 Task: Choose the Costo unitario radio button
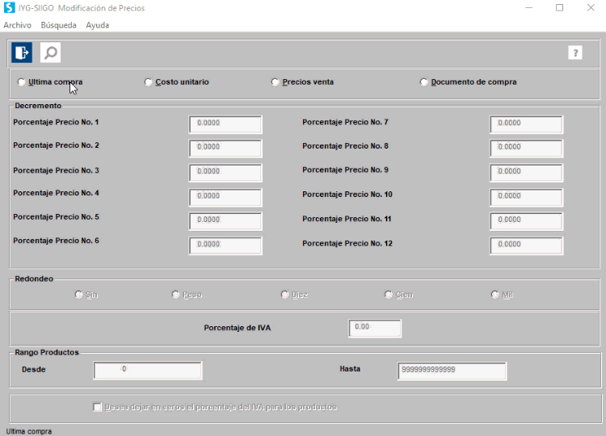coord(148,82)
